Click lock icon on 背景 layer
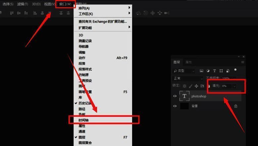 pos(235,106)
